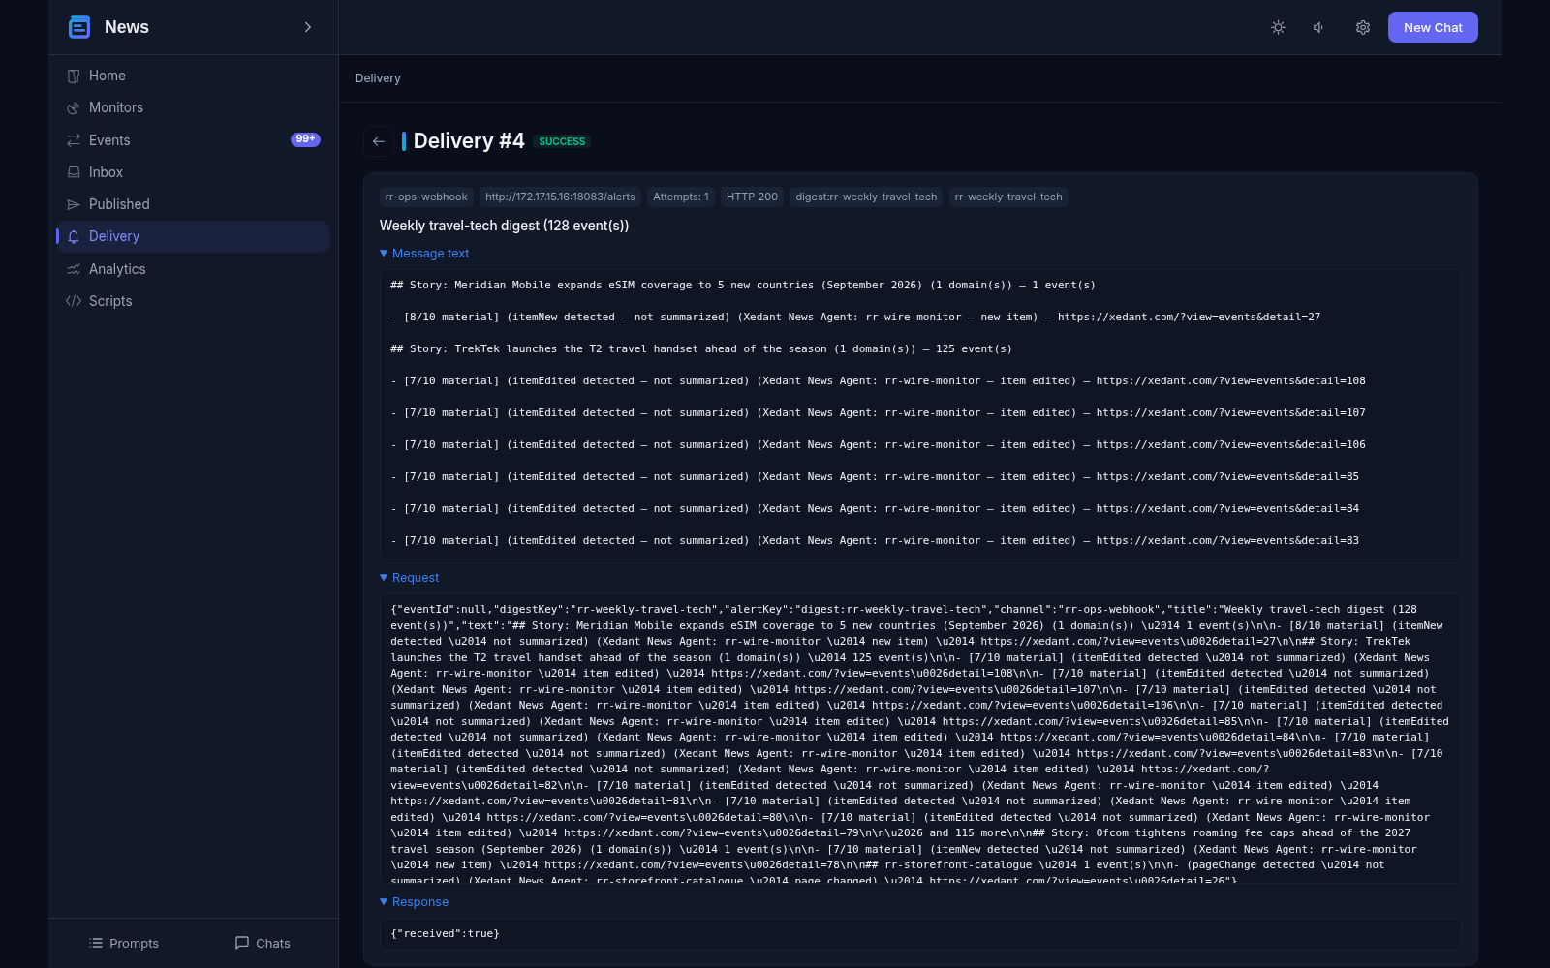The width and height of the screenshot is (1550, 968).
Task: Click the Monitors radar icon
Action: click(74, 107)
